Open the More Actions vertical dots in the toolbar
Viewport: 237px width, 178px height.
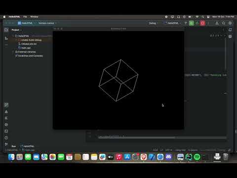pyautogui.click(x=208, y=23)
